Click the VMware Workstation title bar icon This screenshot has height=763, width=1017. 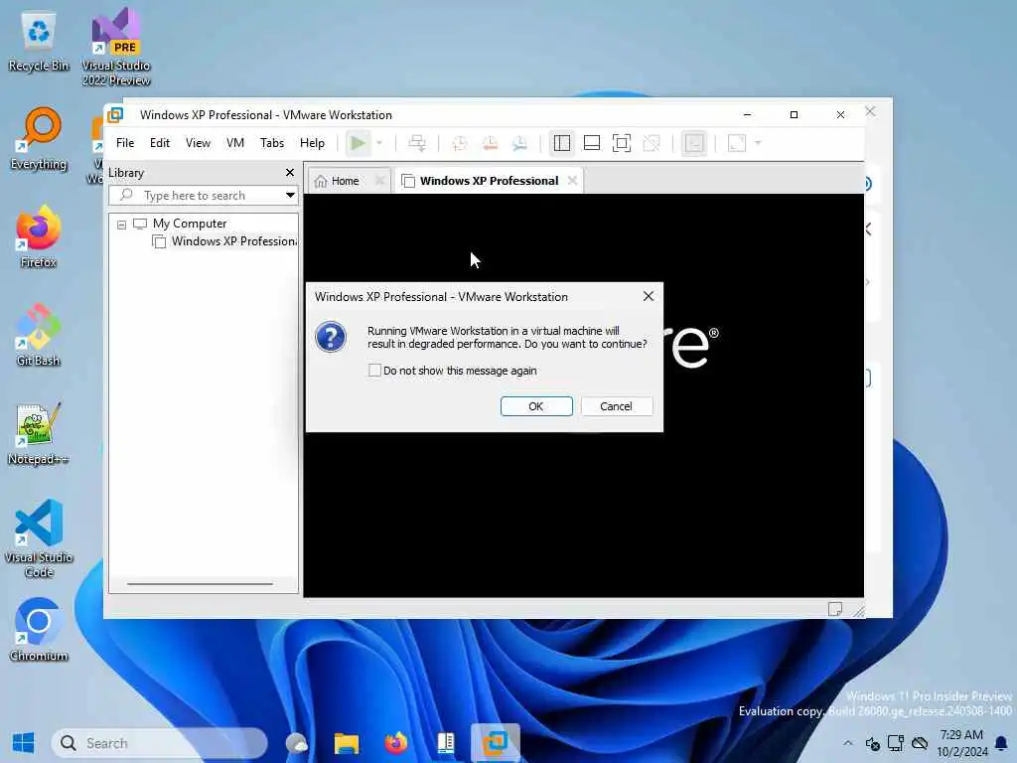coord(115,115)
